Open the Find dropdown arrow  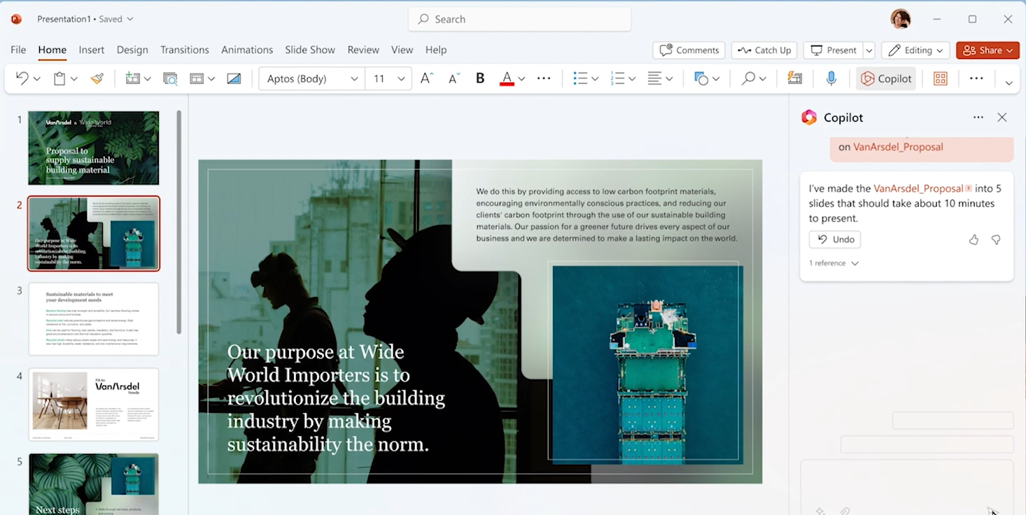pos(762,79)
